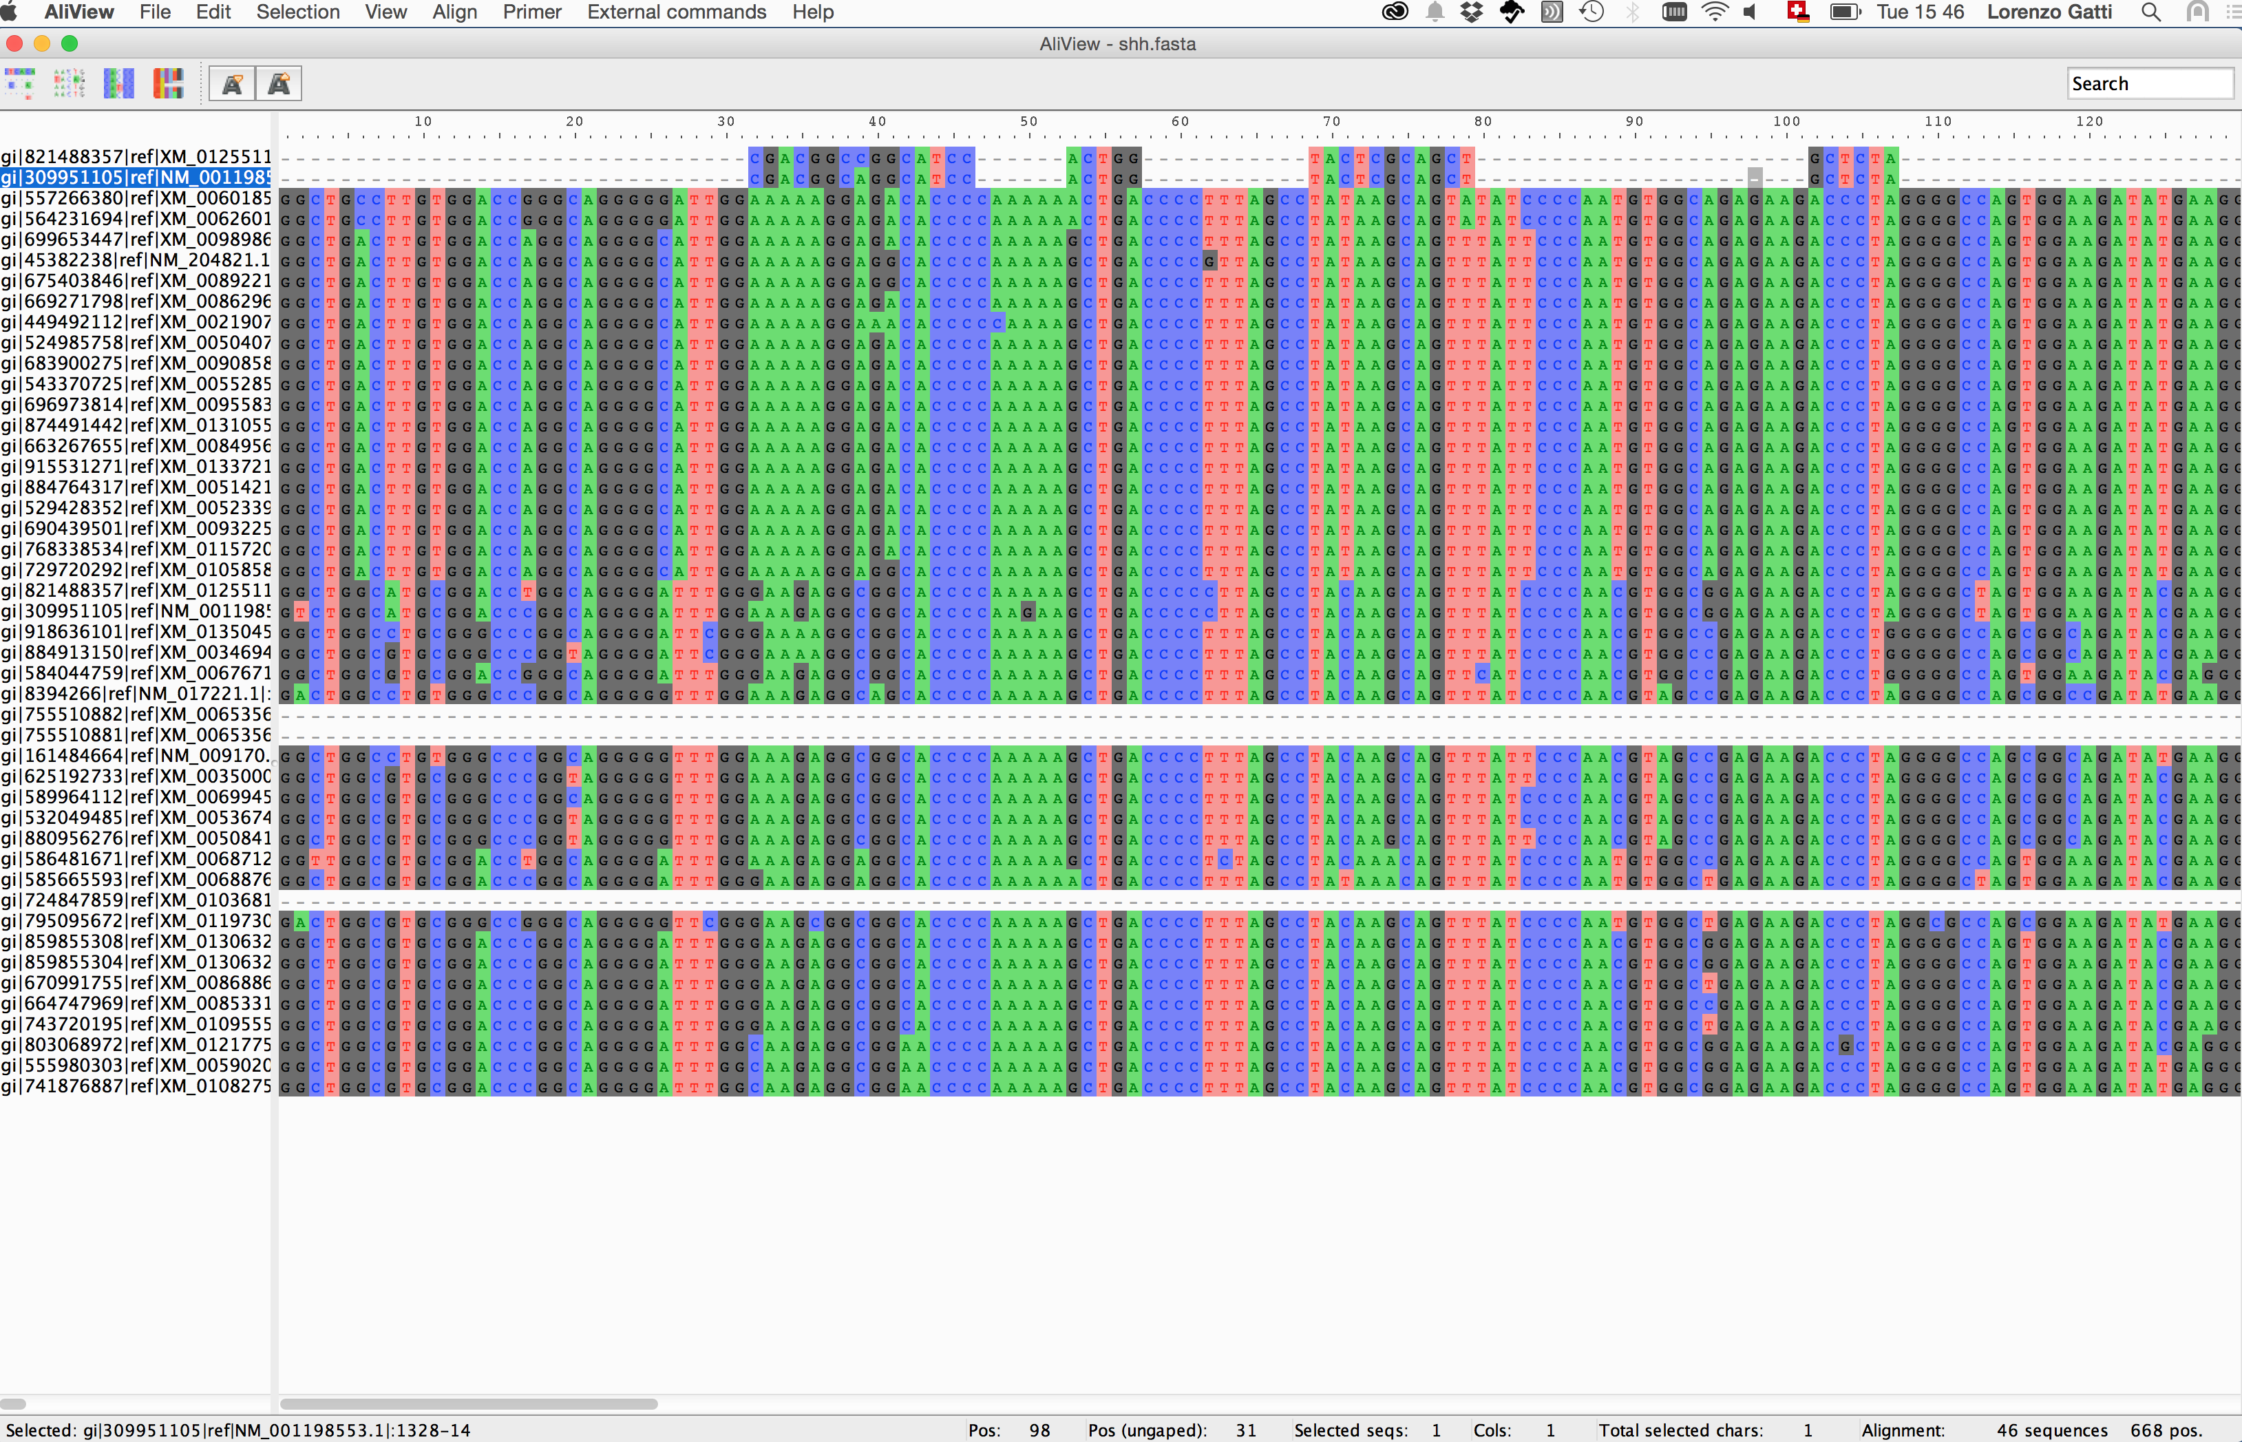2242x1442 pixels.
Task: Click position 100 on the alignment ruler
Action: tap(1786, 120)
